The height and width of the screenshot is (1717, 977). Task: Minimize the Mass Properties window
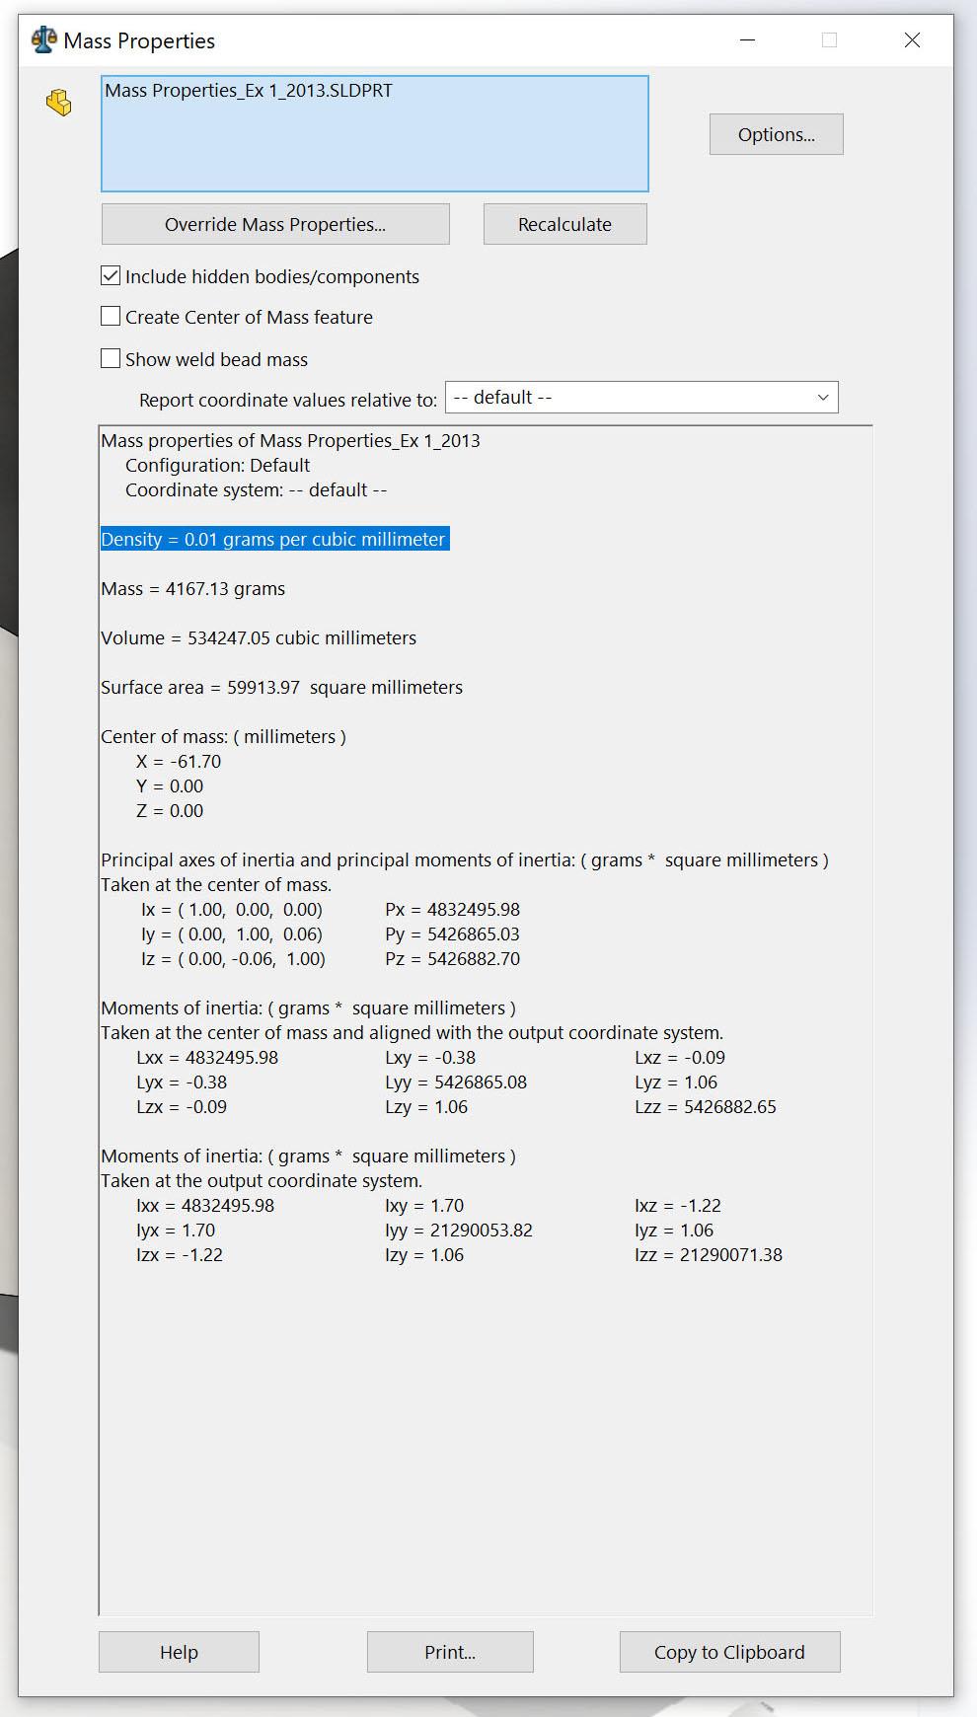[x=748, y=40]
